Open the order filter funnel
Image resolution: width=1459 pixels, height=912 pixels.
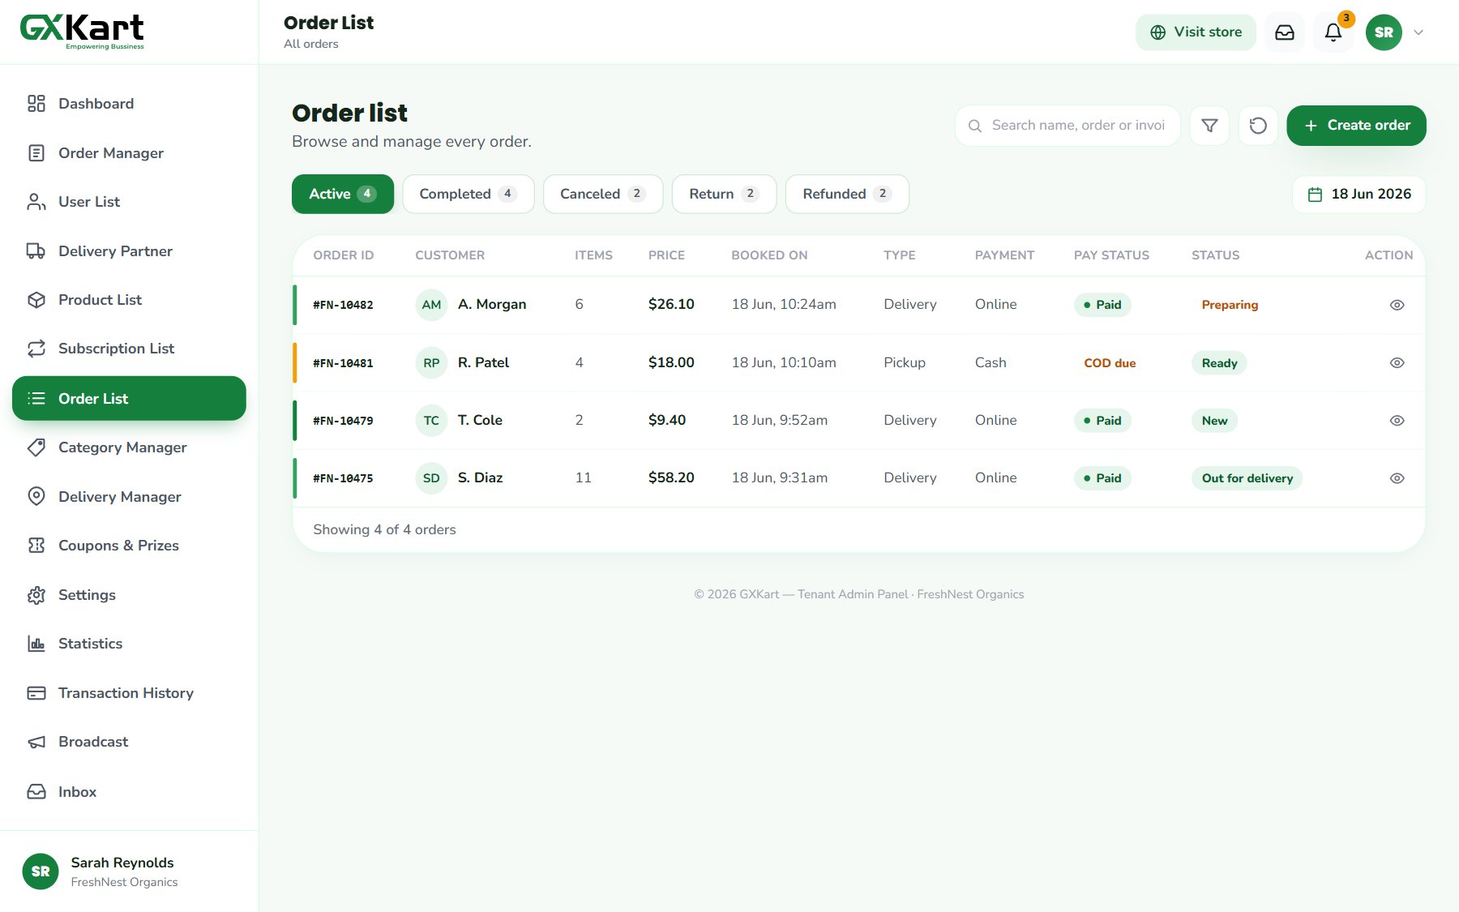tap(1209, 126)
